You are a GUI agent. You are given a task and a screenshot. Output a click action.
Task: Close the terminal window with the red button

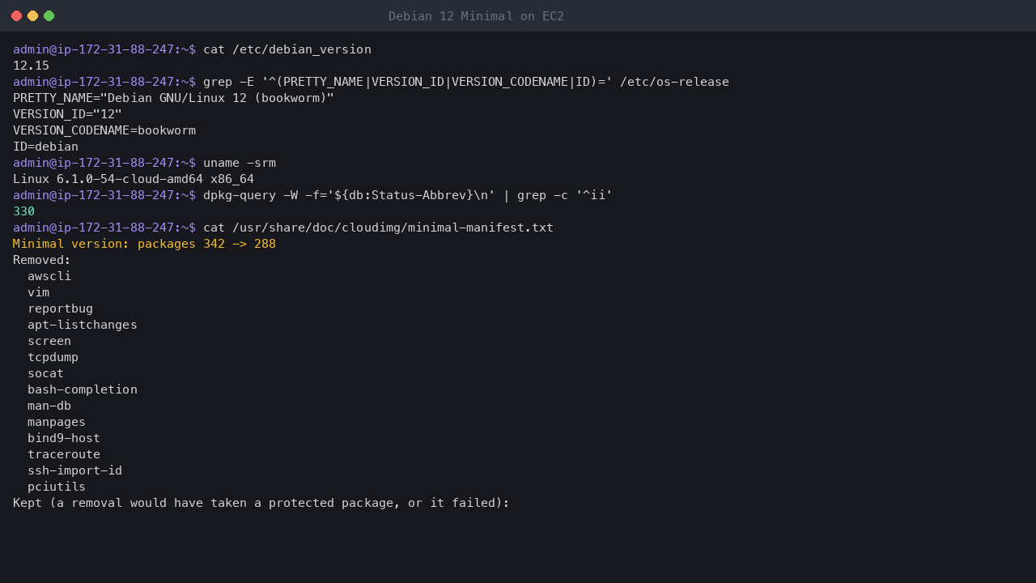(x=16, y=16)
